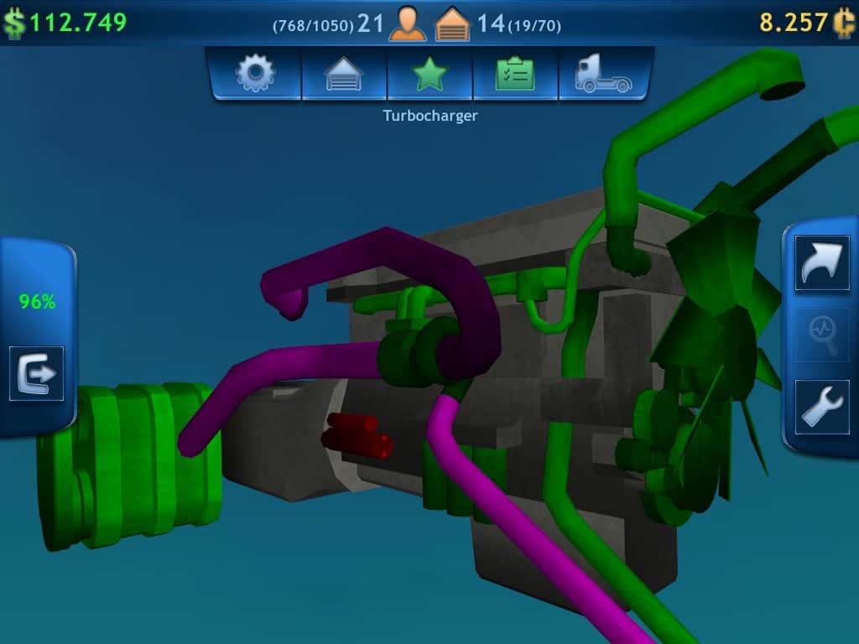
Task: Tap the orange garage icon in top bar
Action: (453, 23)
